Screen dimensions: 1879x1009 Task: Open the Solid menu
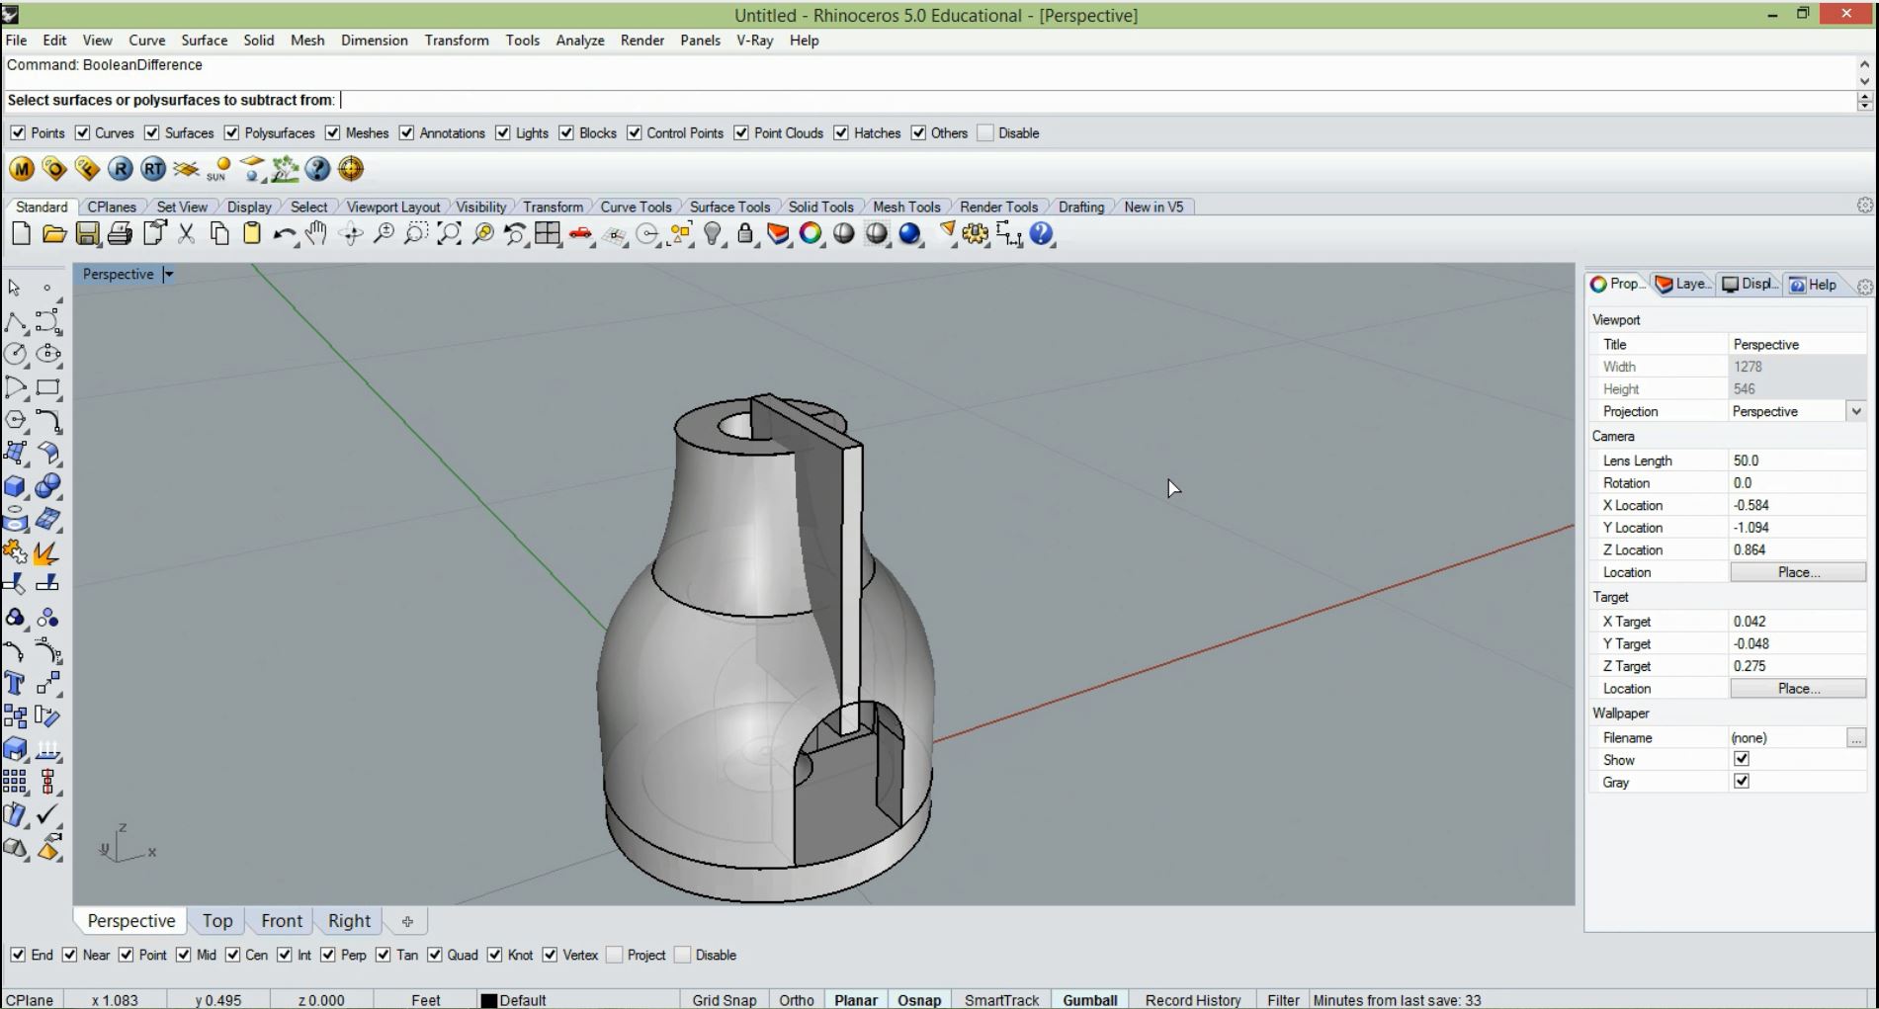click(x=258, y=41)
